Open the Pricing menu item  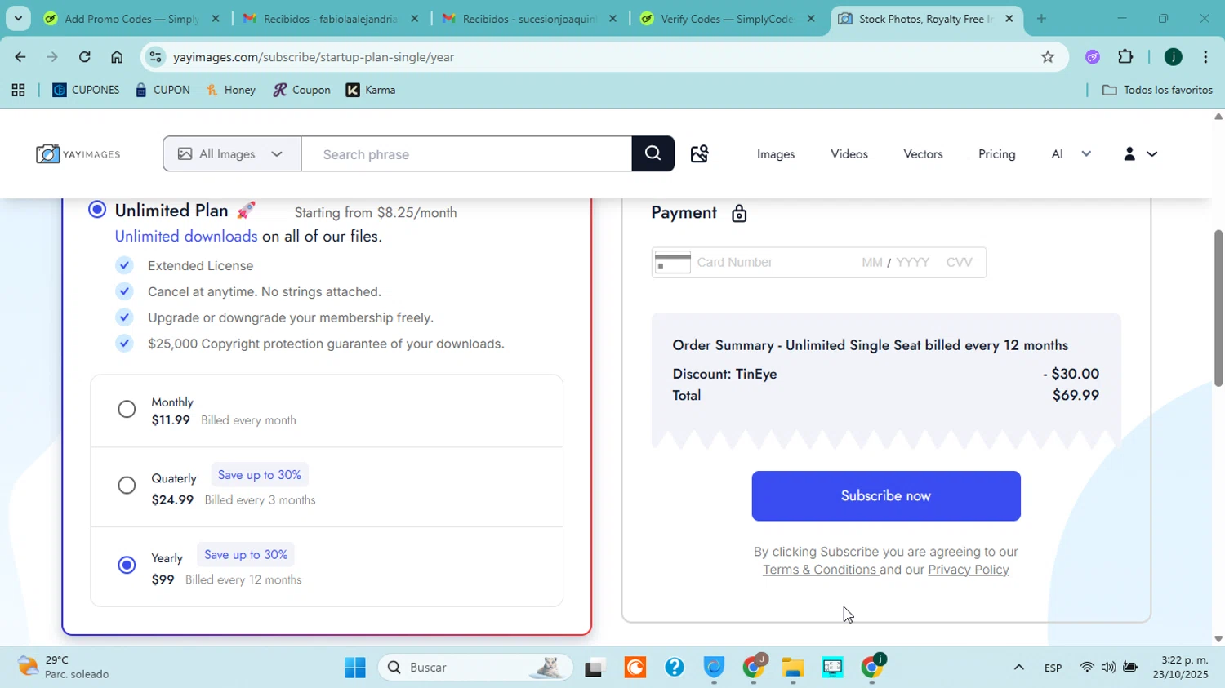tap(997, 154)
